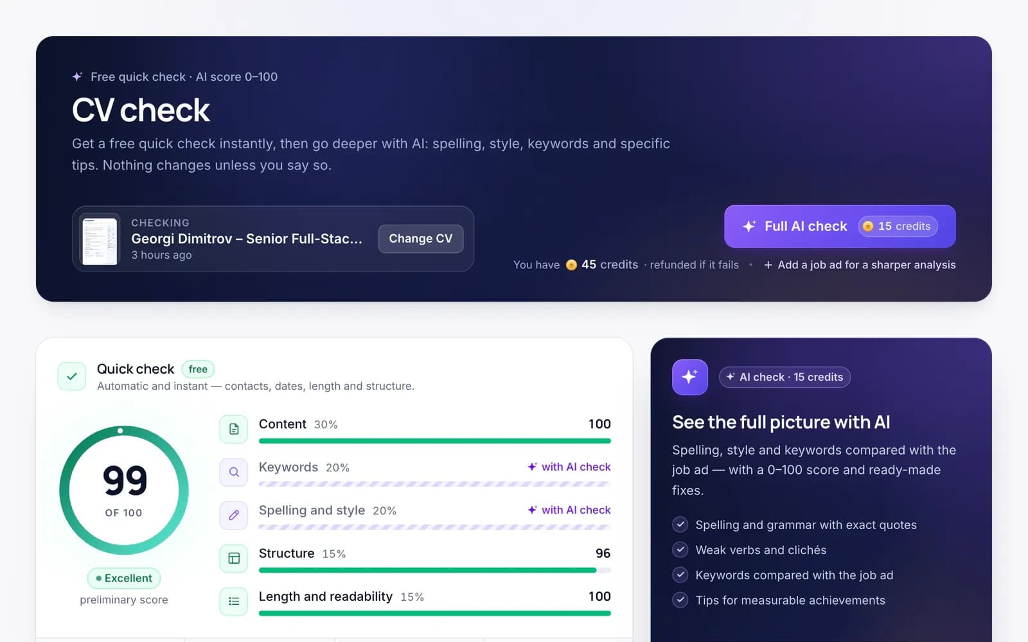Click the Content document icon
The image size is (1028, 642).
pyautogui.click(x=234, y=429)
